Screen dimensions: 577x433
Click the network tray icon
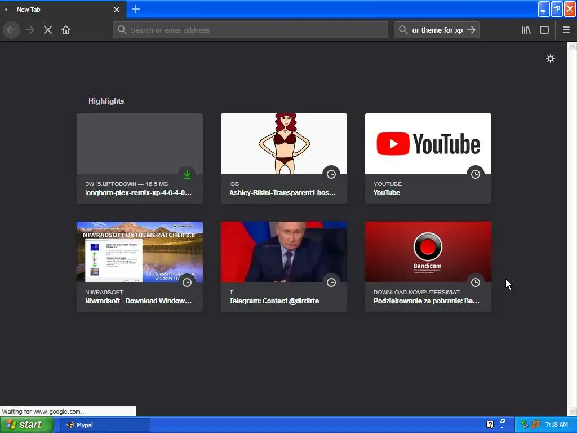tap(525, 425)
